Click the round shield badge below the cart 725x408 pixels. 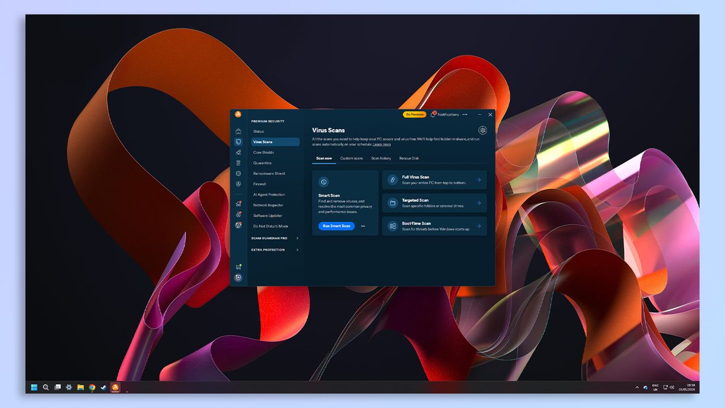point(238,278)
